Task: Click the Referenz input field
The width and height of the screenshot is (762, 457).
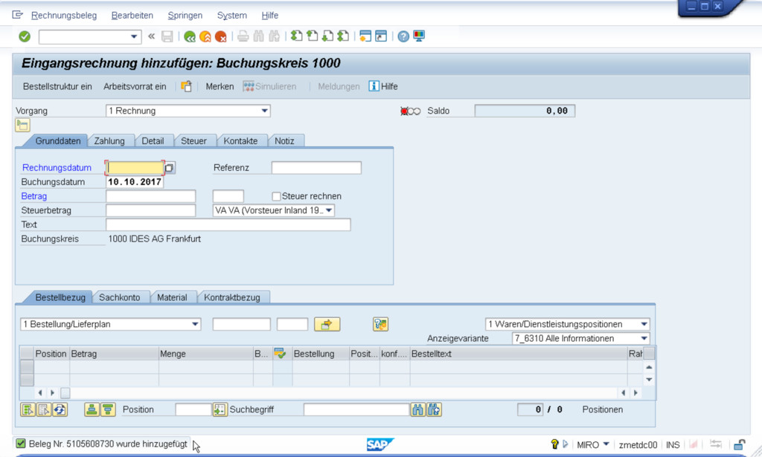Action: [316, 168]
